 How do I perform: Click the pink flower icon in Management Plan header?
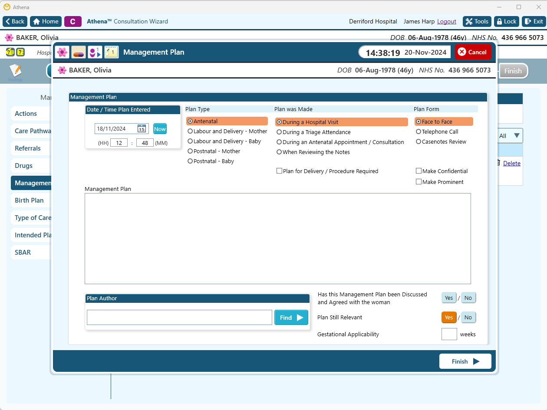pyautogui.click(x=62, y=52)
